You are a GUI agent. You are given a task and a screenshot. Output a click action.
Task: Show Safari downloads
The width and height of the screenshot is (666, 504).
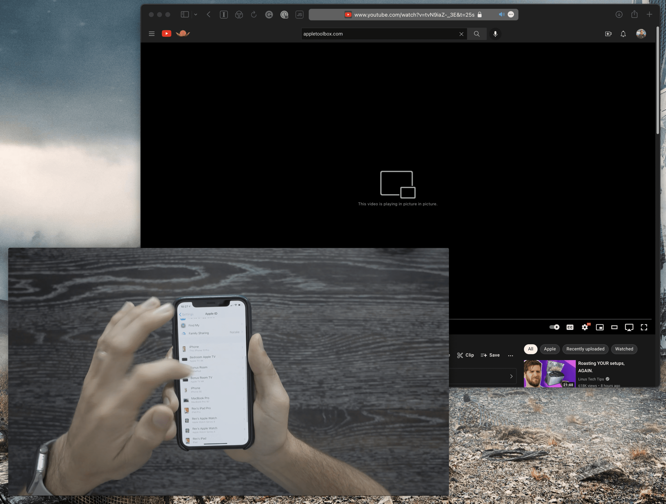coord(619,15)
